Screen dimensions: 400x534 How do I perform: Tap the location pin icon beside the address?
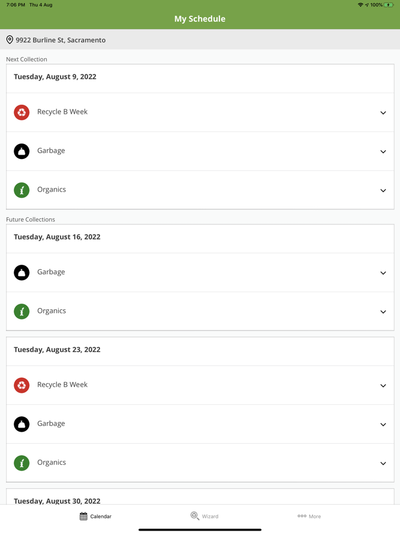click(x=10, y=40)
